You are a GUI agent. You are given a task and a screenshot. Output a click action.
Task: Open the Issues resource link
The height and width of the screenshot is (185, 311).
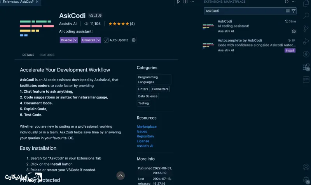142,131
